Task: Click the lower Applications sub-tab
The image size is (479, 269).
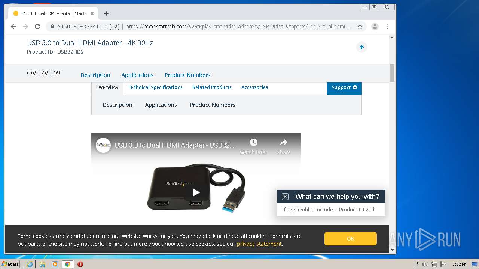Action: (x=161, y=105)
